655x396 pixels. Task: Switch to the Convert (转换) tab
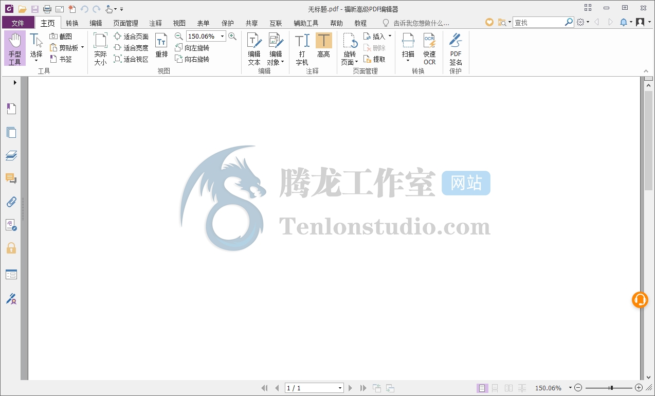pos(72,23)
